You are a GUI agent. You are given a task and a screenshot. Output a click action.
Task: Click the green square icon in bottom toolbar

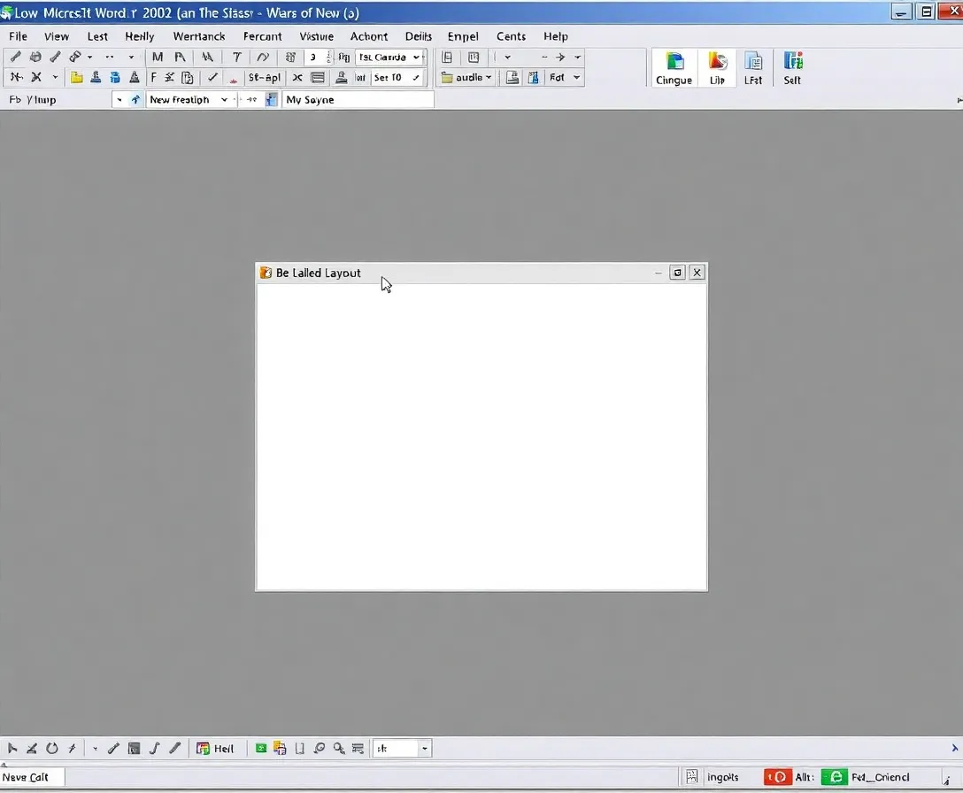261,748
